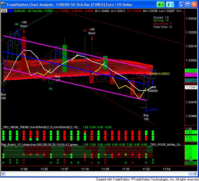Click the Spread: 1.8 readout

tap(161, 17)
